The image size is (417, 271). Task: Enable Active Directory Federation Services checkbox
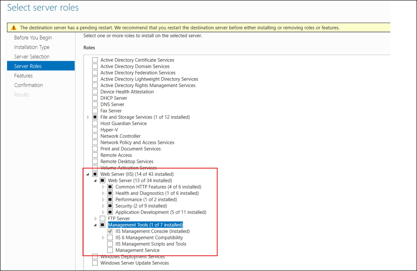(x=95, y=73)
